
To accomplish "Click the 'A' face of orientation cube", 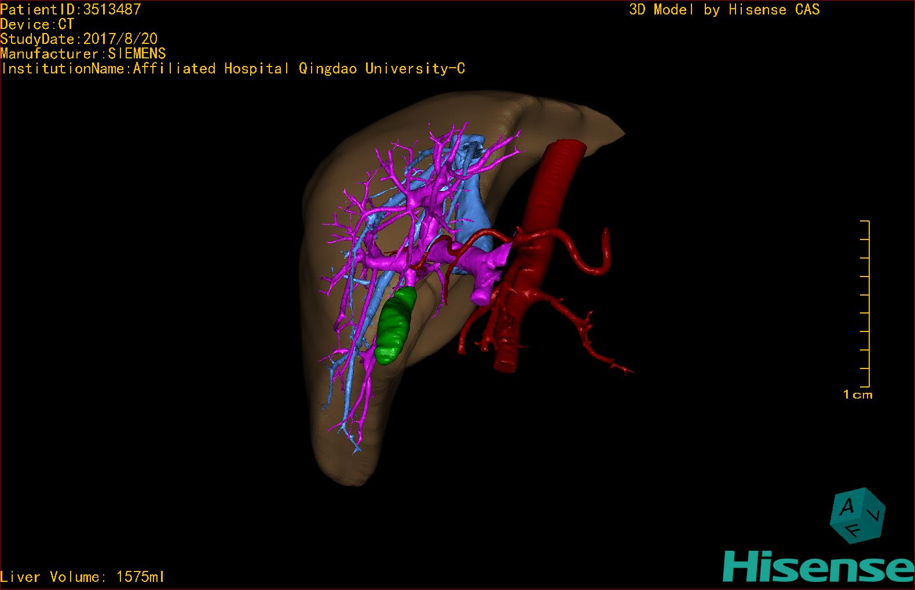I will click(x=847, y=507).
